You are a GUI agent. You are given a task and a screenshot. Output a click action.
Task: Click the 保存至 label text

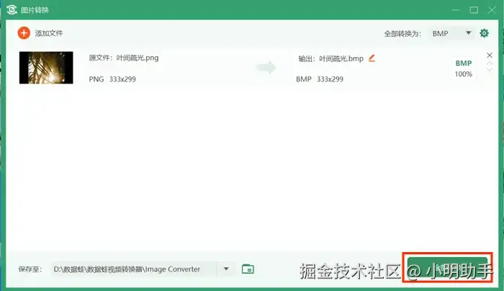point(30,269)
